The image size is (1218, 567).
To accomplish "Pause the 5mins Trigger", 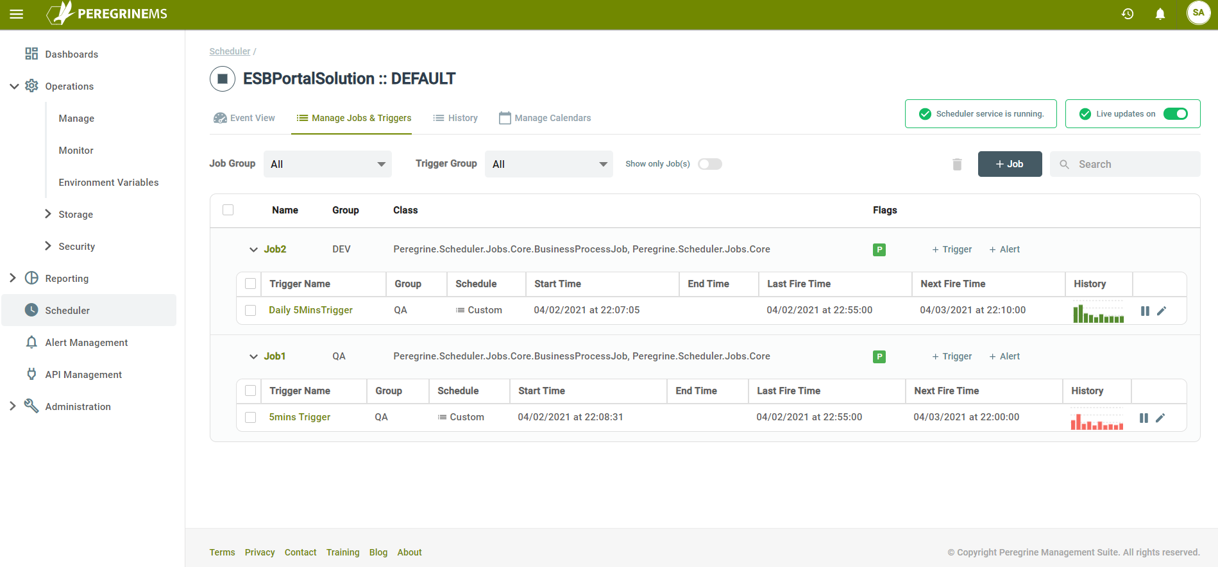I will 1144,418.
